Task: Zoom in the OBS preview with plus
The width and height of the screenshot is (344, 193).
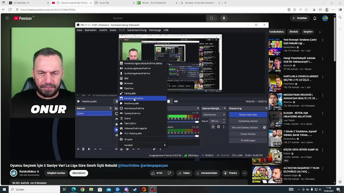Action: pos(89,95)
